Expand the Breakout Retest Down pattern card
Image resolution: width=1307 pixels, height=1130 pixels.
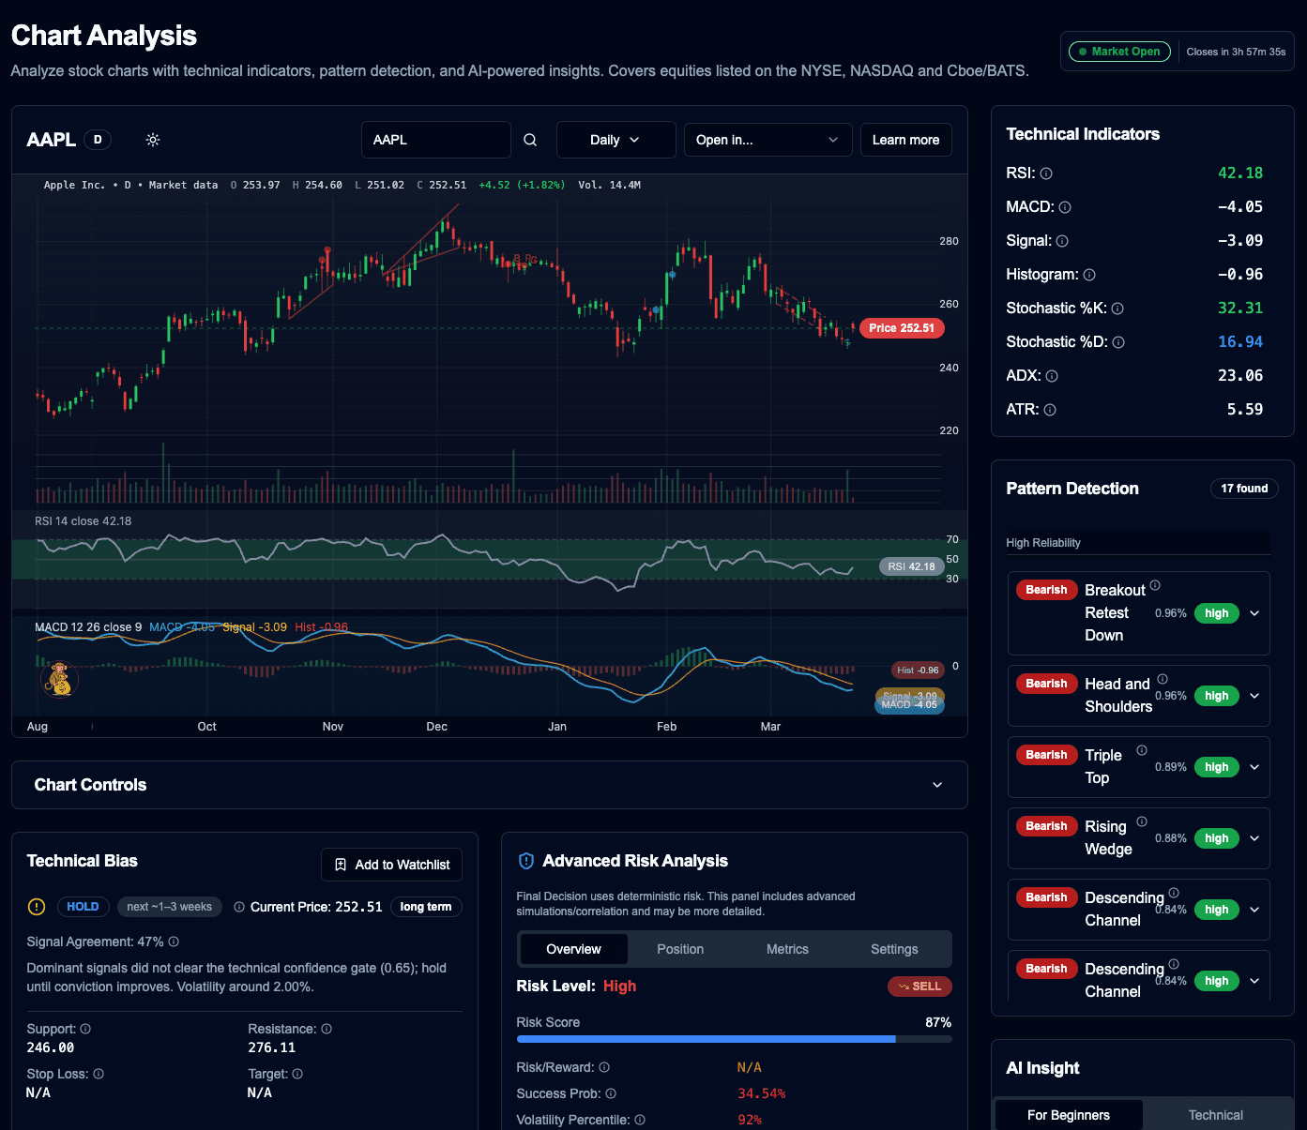click(x=1254, y=612)
